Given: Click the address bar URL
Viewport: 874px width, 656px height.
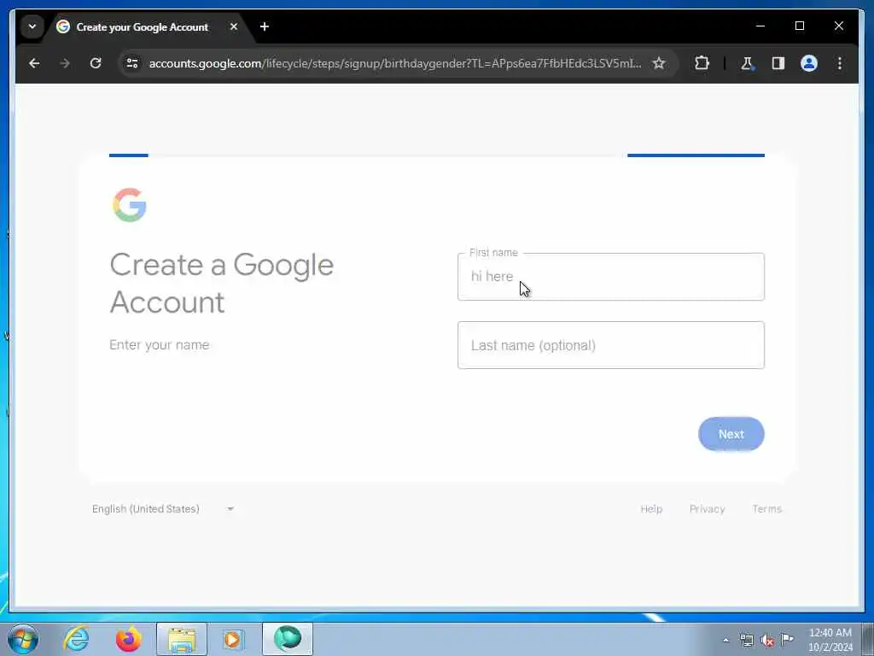Looking at the screenshot, I should point(394,63).
